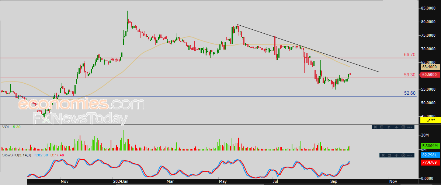
Task: Select the 59.30 level label
Action: pyautogui.click(x=410, y=75)
